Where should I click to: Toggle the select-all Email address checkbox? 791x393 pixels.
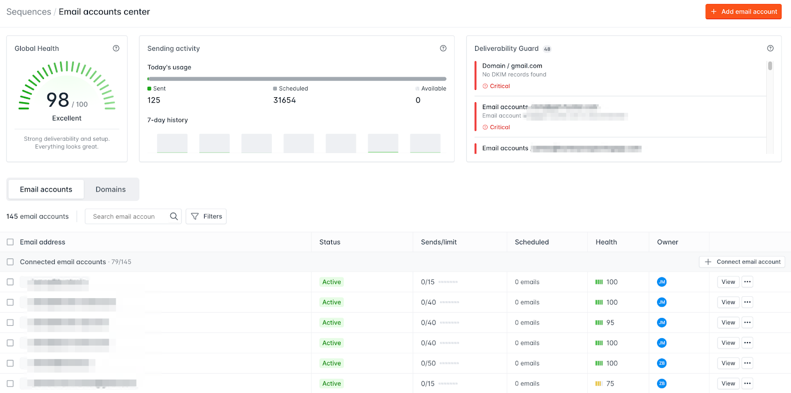10,242
